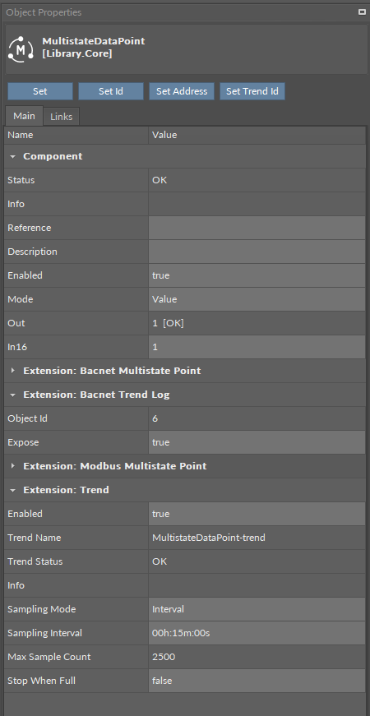Viewport: 370px width, 716px height.
Task: Toggle Component Enabled value true
Action: [x=257, y=275]
